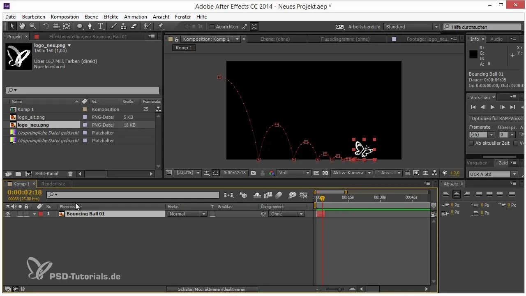This screenshot has width=526, height=296.
Task: Switch to the Audio tab
Action: 496,39
